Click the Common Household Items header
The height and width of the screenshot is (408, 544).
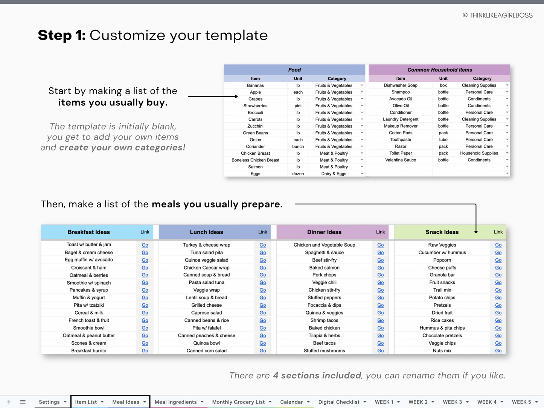tap(439, 70)
